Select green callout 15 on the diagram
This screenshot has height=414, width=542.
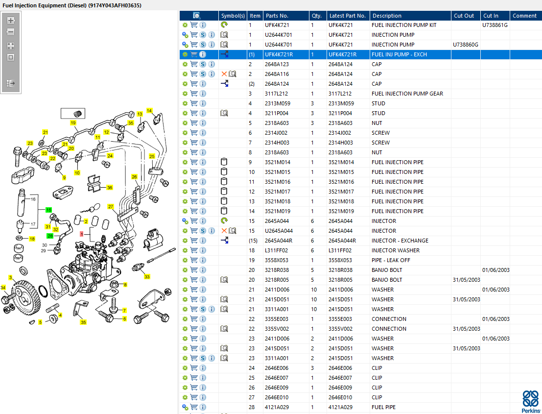(49, 210)
